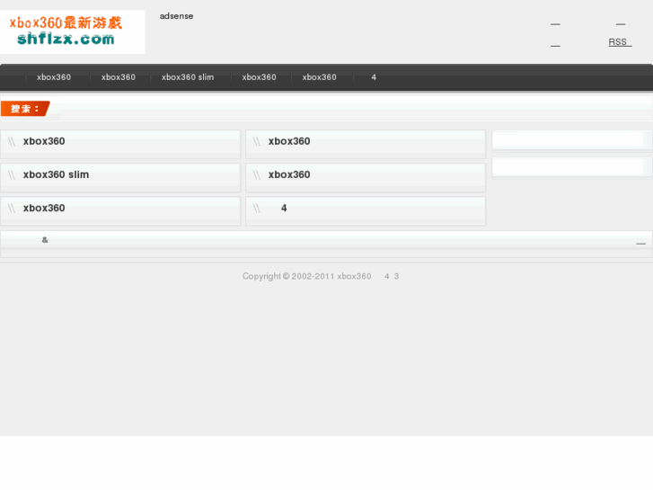Open the RSS link at top right
The width and height of the screenshot is (653, 490).
pyautogui.click(x=620, y=42)
